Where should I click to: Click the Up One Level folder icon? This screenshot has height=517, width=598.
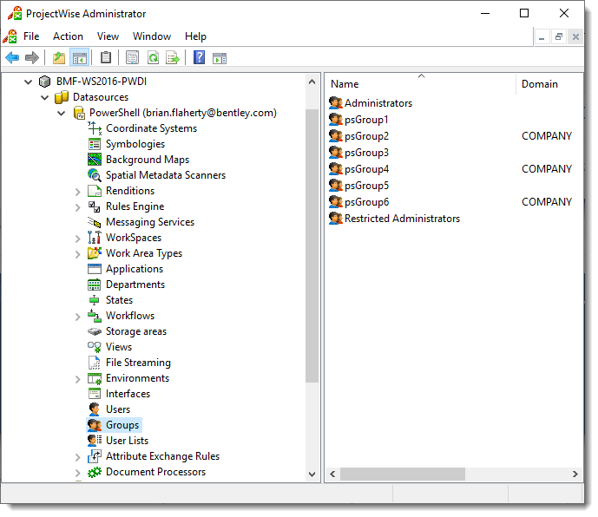pyautogui.click(x=58, y=58)
